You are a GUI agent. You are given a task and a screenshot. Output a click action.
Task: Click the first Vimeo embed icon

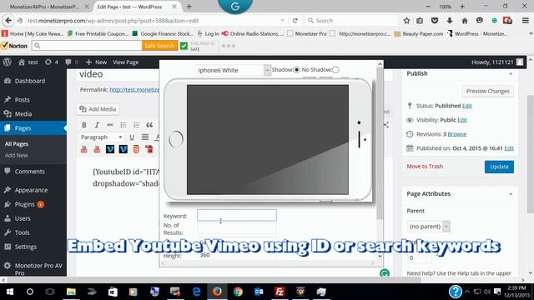110,149
